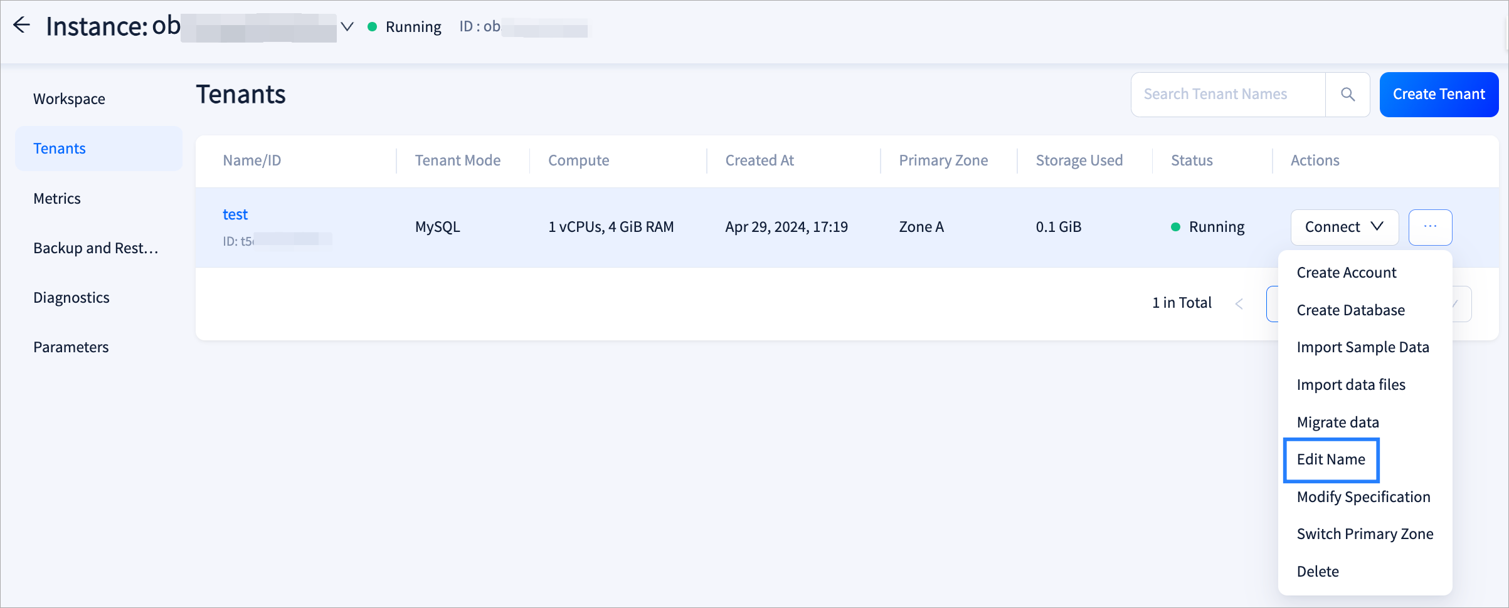The height and width of the screenshot is (608, 1509).
Task: Click the back arrow icon
Action: coord(22,25)
